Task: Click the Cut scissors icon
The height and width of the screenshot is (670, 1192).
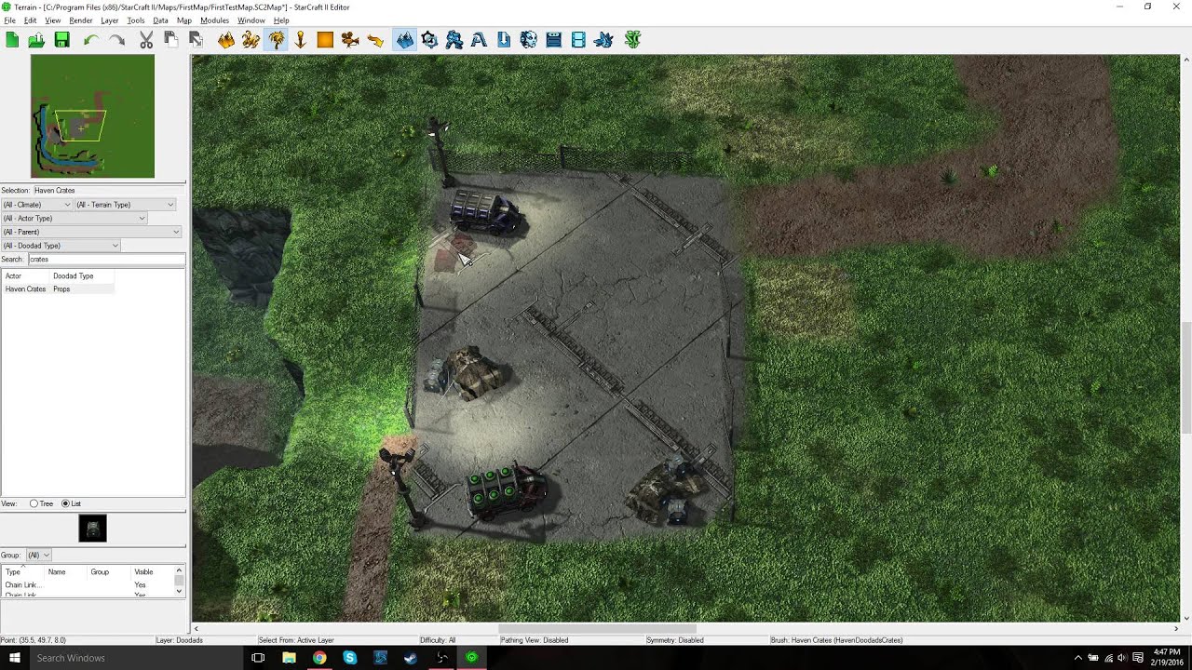Action: (146, 40)
